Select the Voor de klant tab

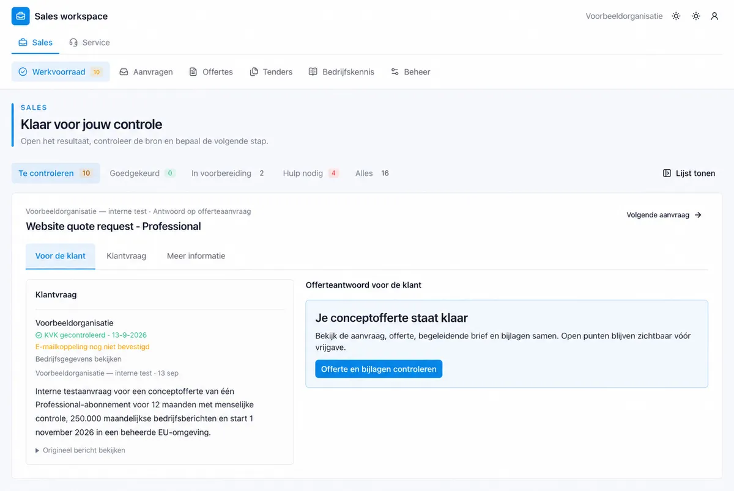tap(61, 256)
